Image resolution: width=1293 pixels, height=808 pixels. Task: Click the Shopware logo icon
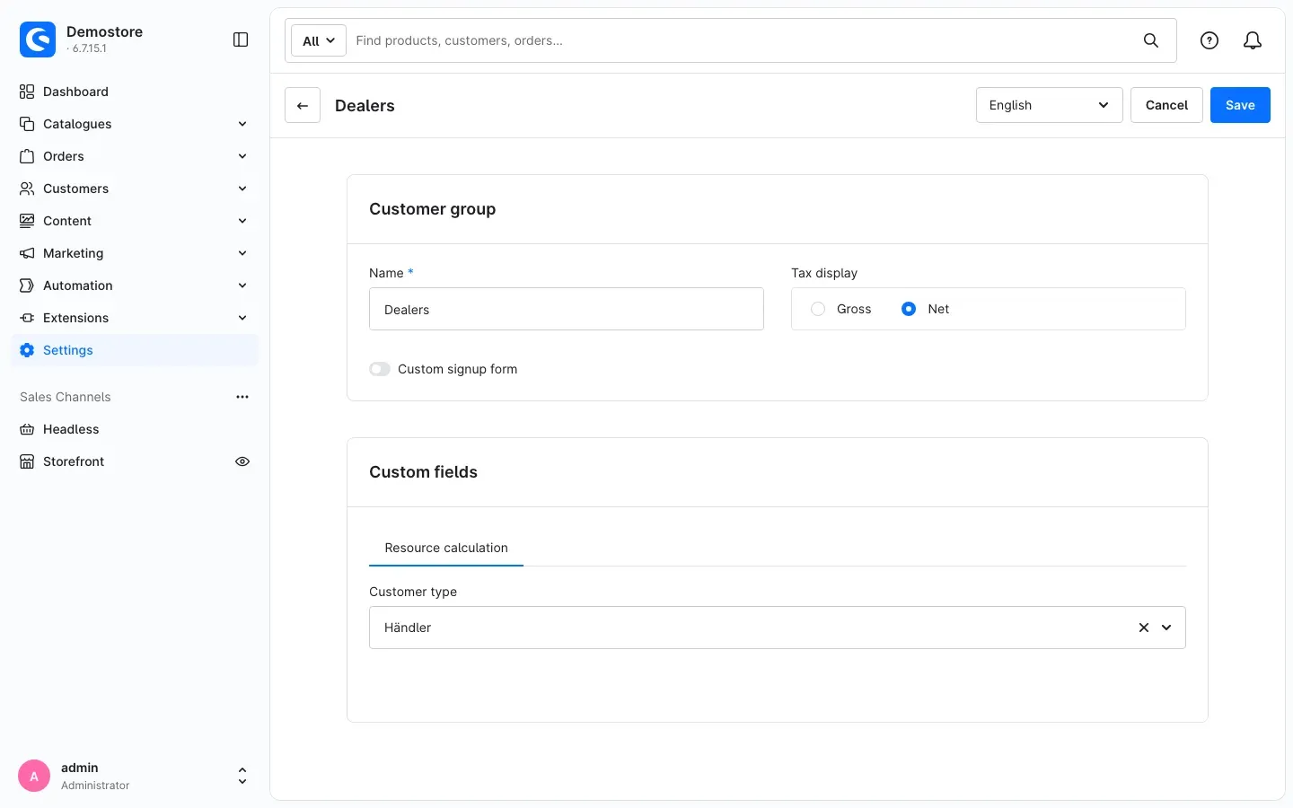(x=38, y=40)
